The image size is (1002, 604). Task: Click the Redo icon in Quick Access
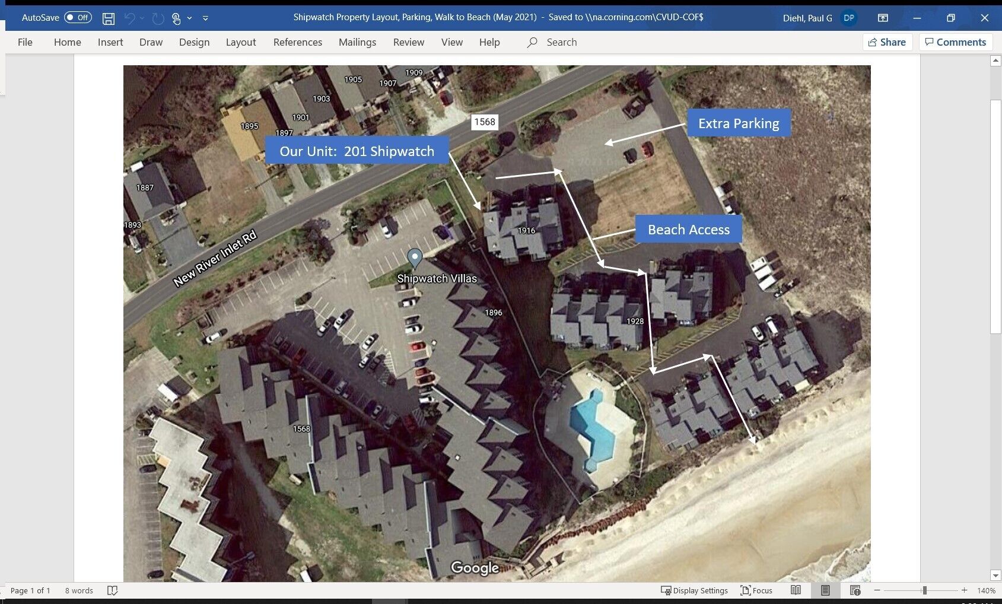tap(158, 18)
